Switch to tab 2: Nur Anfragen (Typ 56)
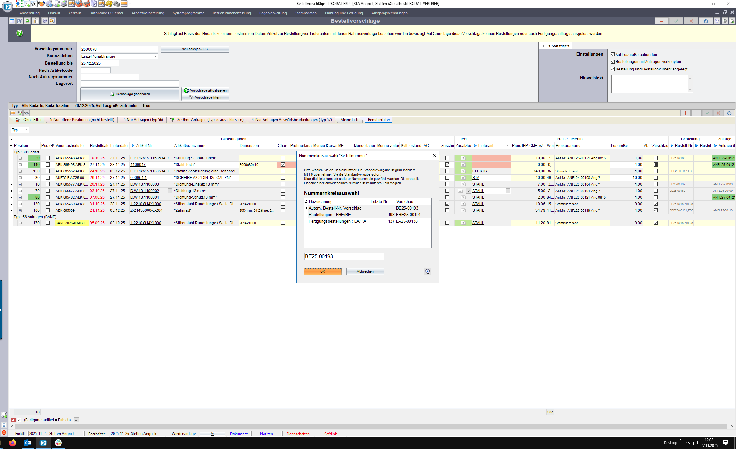 click(143, 120)
